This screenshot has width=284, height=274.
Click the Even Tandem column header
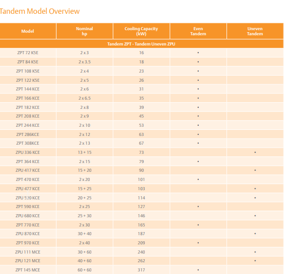[x=198, y=31]
